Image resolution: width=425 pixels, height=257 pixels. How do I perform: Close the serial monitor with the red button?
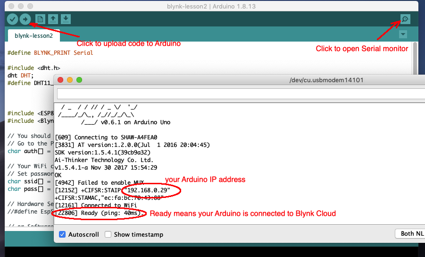point(60,80)
